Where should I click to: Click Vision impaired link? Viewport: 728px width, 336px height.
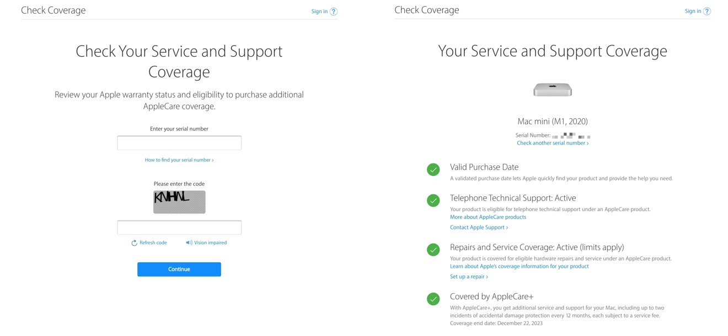coord(210,243)
